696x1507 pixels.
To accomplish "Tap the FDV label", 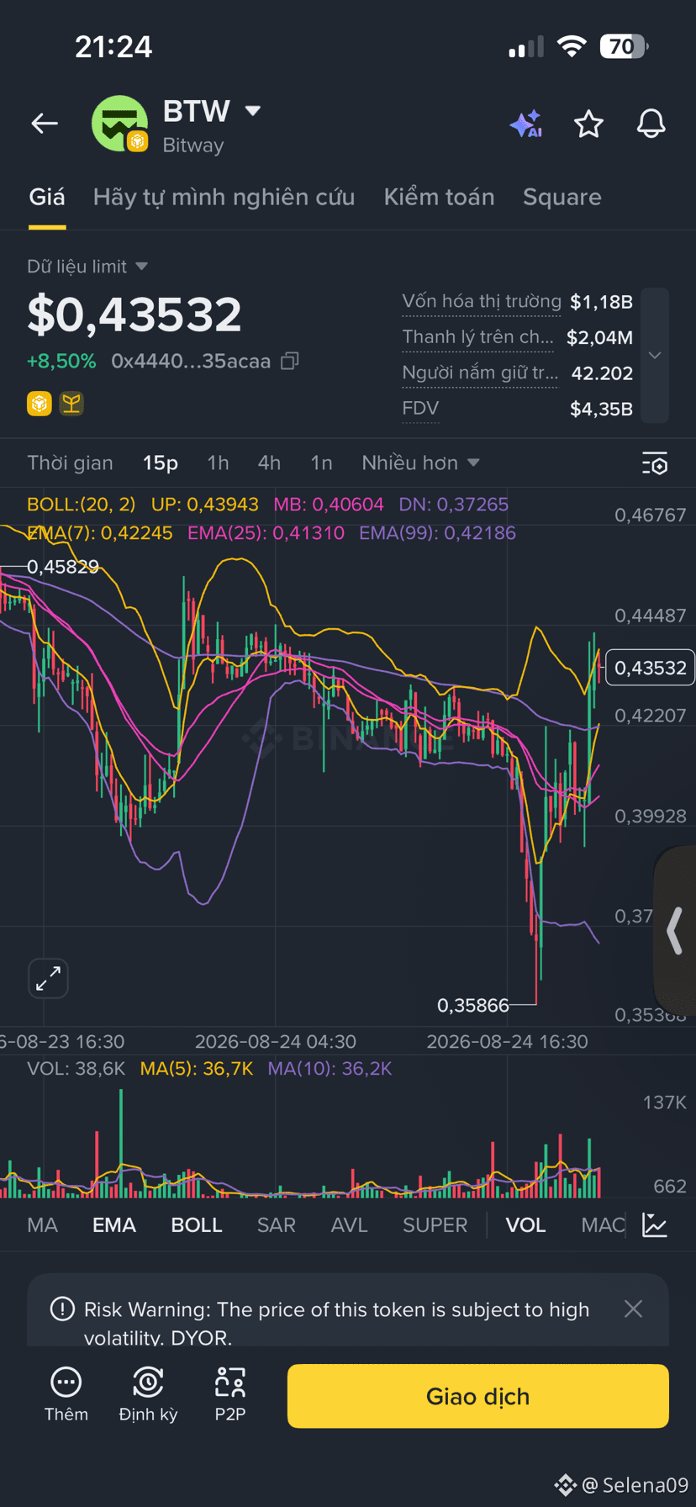I will tap(420, 409).
